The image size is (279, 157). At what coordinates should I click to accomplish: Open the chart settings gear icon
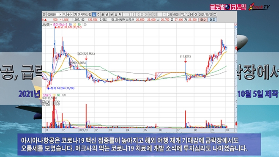click(196, 14)
